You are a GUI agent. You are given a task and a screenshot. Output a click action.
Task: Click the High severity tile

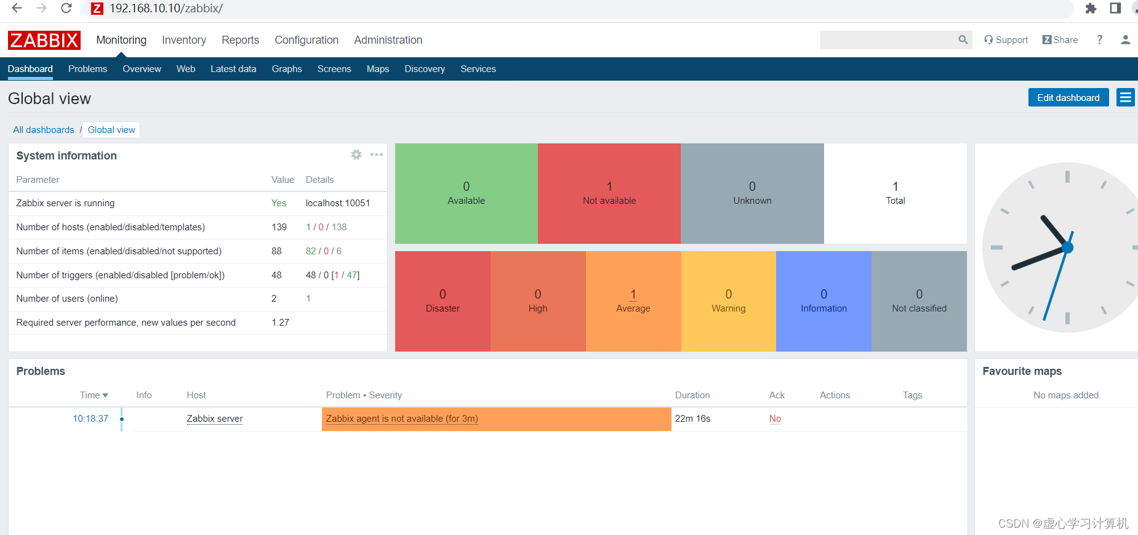pos(538,301)
